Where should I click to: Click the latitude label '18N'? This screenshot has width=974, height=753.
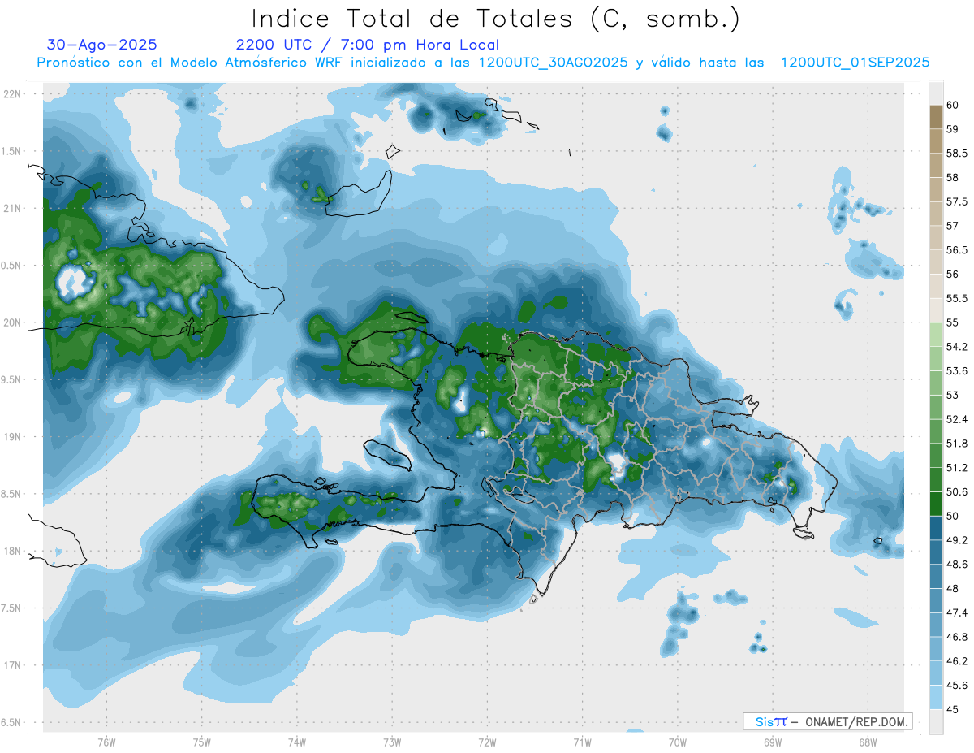[x=12, y=551]
